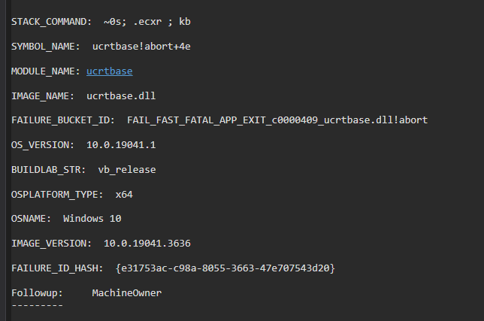Click the FAILURE_ID_HASH GUID value
This screenshot has height=321, width=484.
225,268
